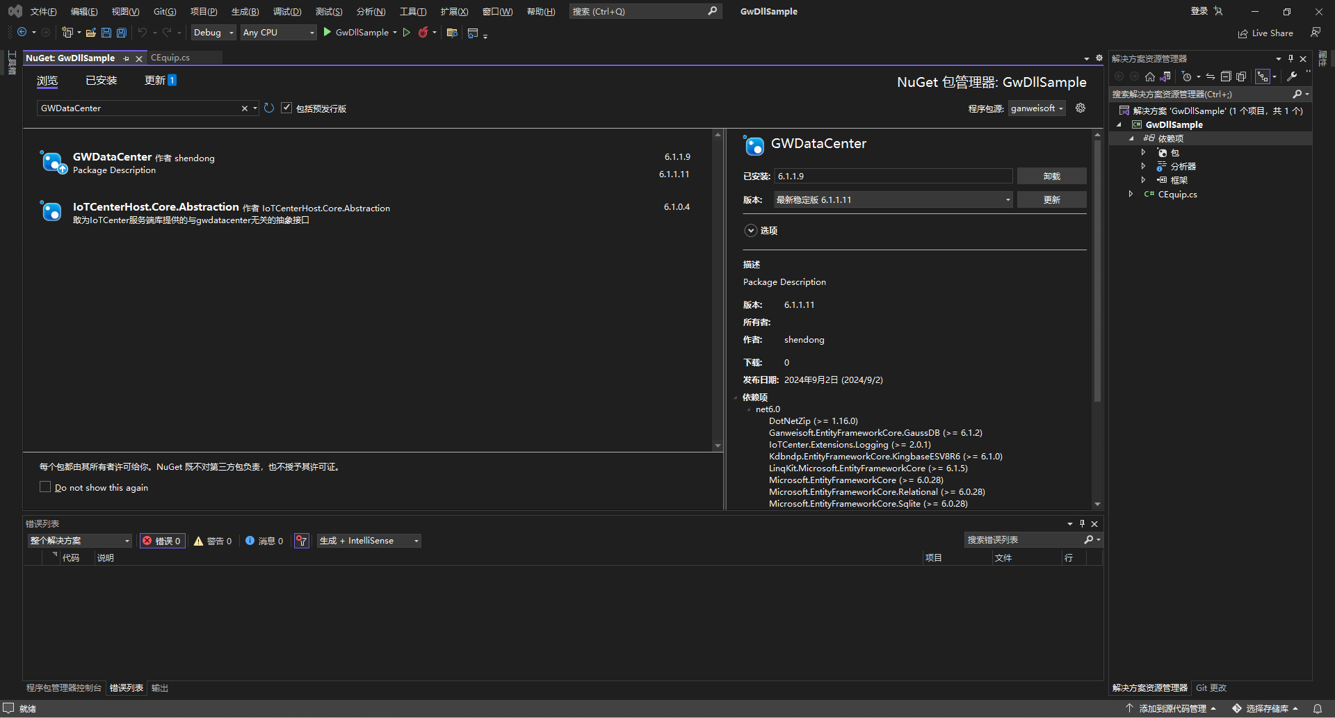Click the green Start debugging arrow

click(x=327, y=33)
